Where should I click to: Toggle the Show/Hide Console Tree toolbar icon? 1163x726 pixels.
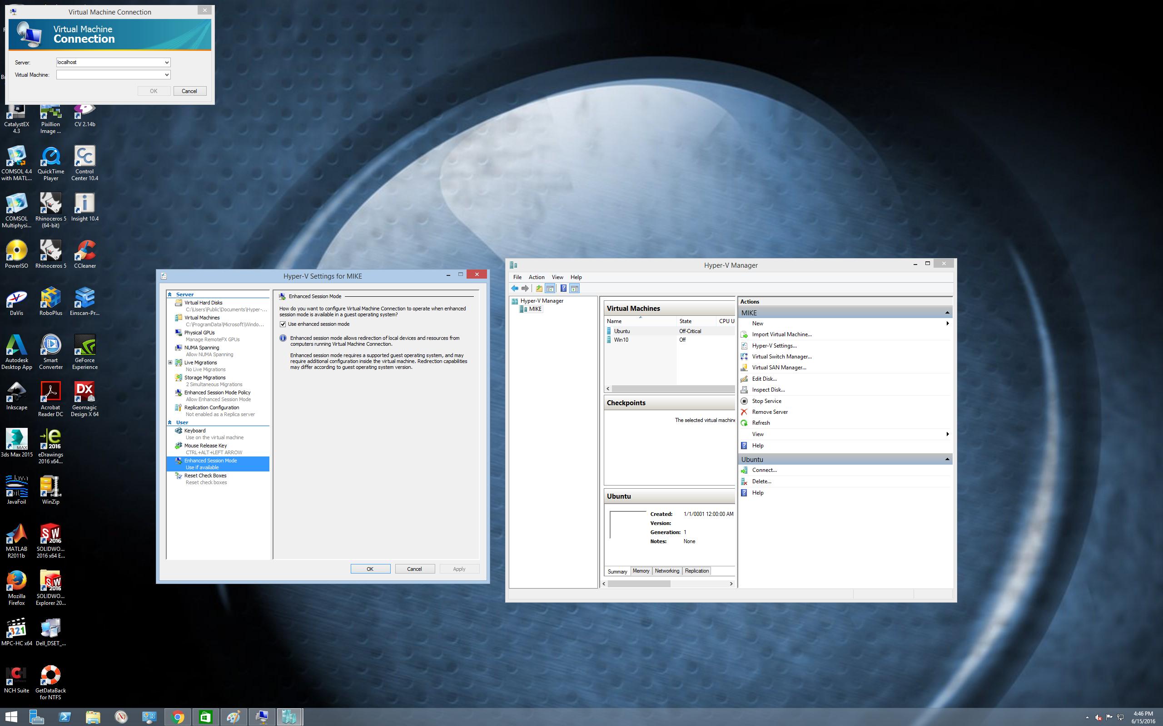tap(550, 289)
